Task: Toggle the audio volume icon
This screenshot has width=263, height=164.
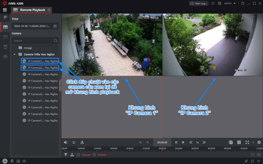Action: point(66,142)
